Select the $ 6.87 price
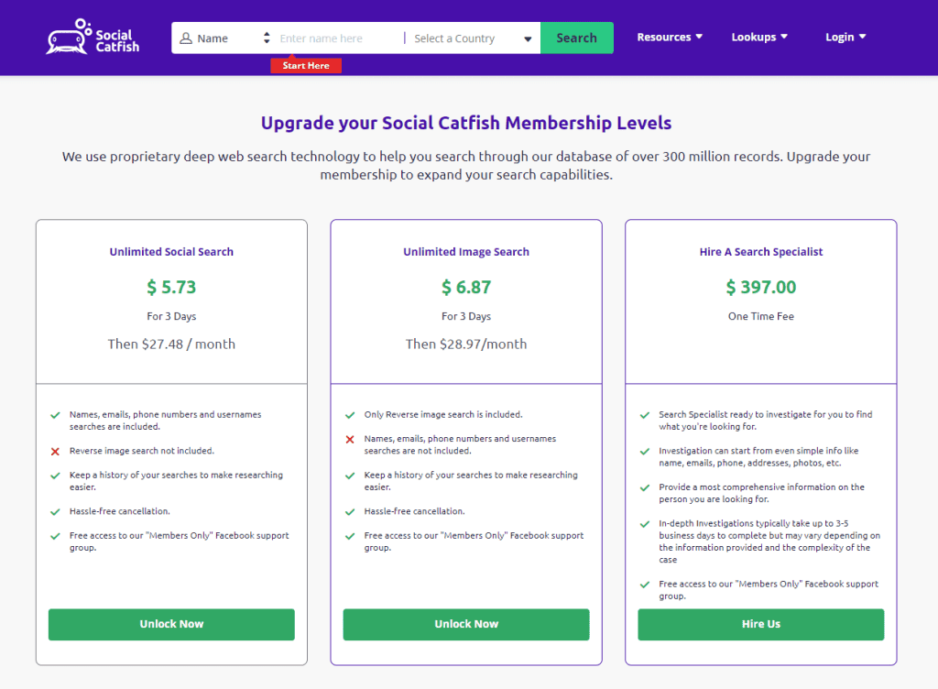Viewport: 938px width, 689px height. (x=466, y=287)
